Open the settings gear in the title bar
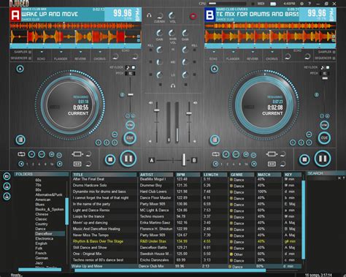Screen dimensions: 346x277 [x=301, y=4]
